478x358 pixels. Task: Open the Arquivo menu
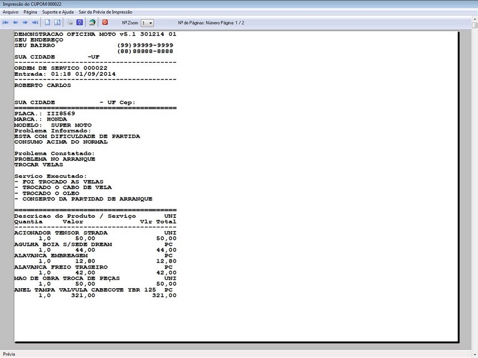(x=10, y=12)
